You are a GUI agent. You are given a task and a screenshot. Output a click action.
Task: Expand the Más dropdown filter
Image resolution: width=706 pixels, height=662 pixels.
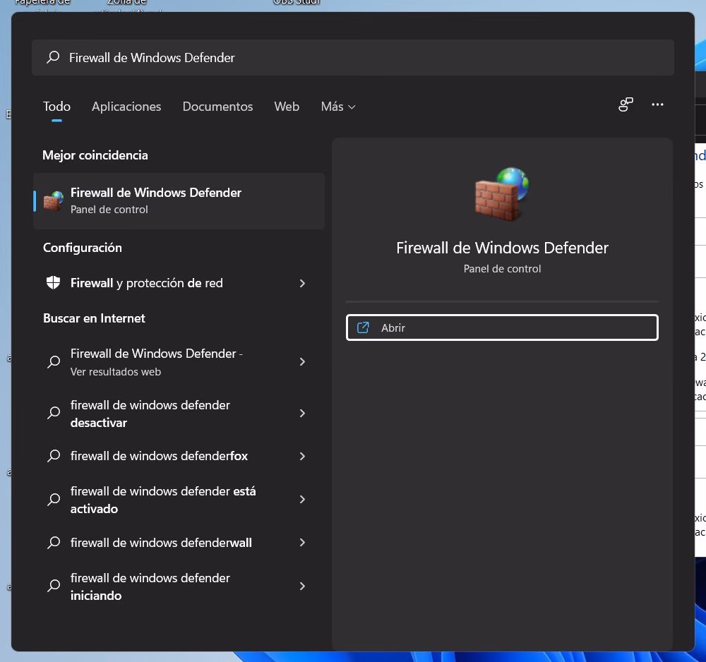click(337, 107)
